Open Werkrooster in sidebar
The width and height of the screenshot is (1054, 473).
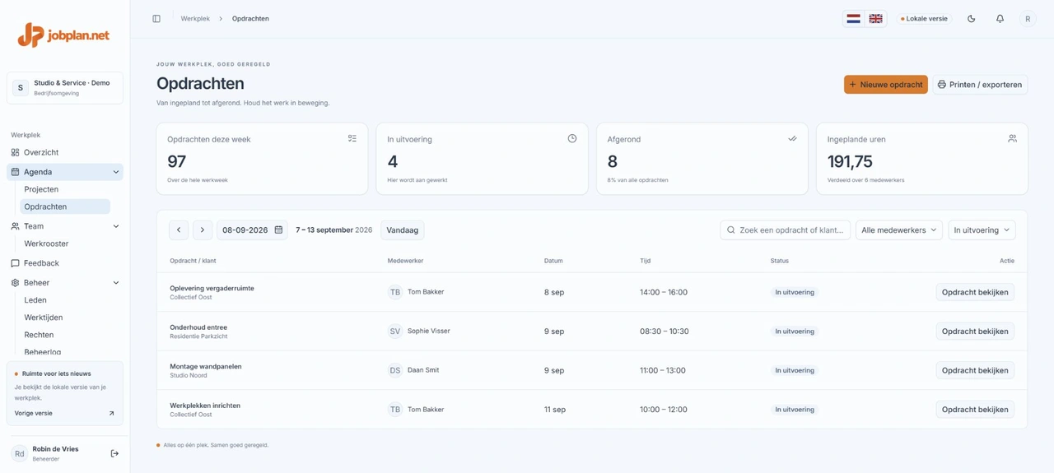coord(65,243)
